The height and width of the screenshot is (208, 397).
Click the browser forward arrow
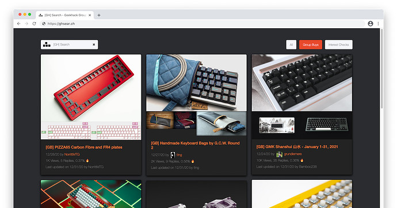pyautogui.click(x=26, y=24)
